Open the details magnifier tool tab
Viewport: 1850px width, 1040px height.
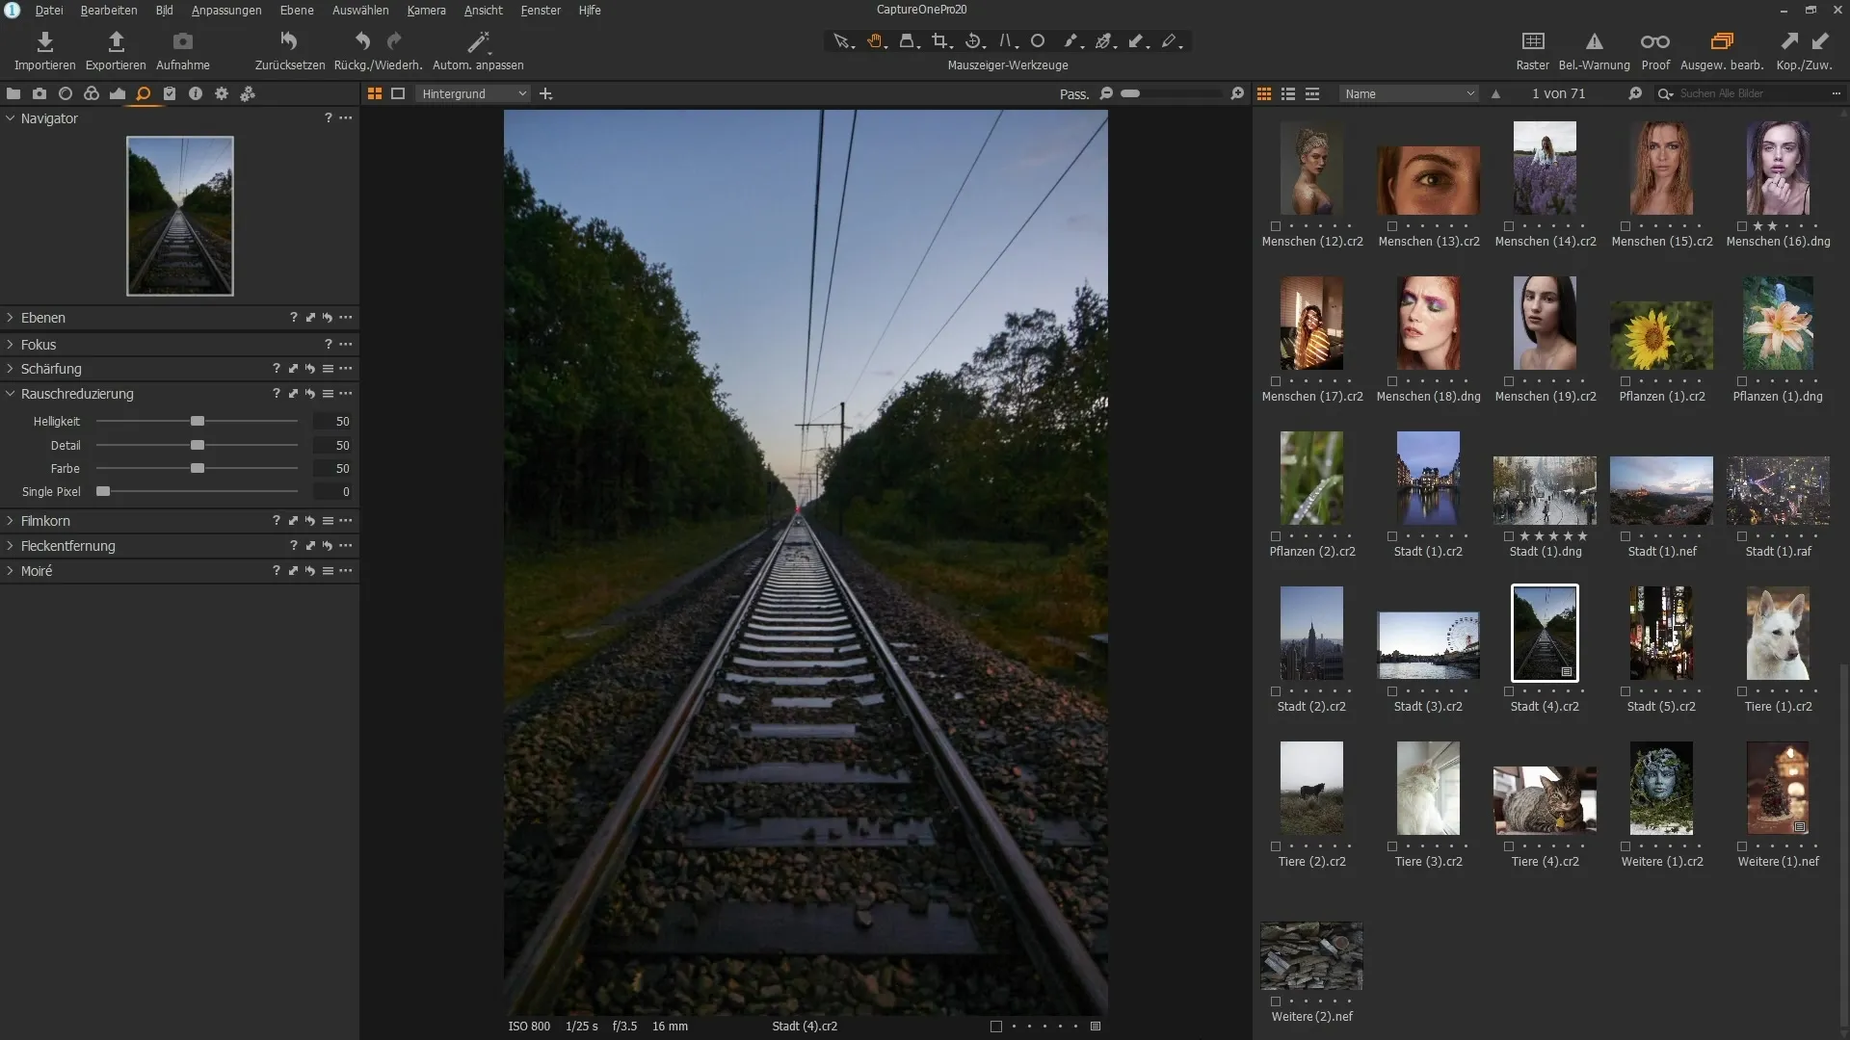[144, 94]
